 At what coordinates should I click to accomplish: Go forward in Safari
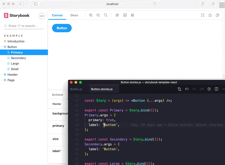(x=26, y=4)
